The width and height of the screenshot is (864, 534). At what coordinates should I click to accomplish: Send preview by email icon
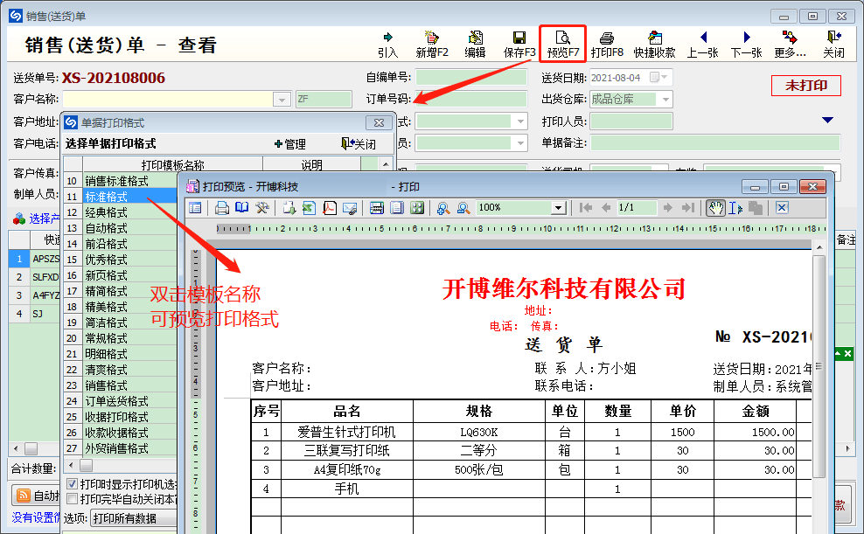(x=349, y=207)
